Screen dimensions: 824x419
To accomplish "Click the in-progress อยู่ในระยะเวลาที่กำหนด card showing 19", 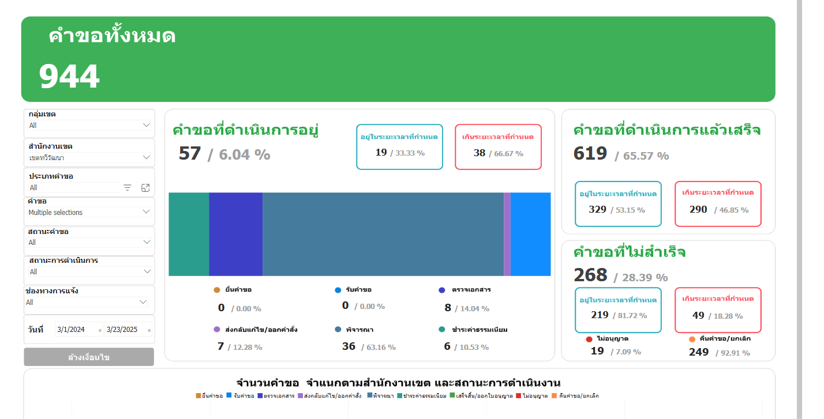I will click(x=399, y=147).
